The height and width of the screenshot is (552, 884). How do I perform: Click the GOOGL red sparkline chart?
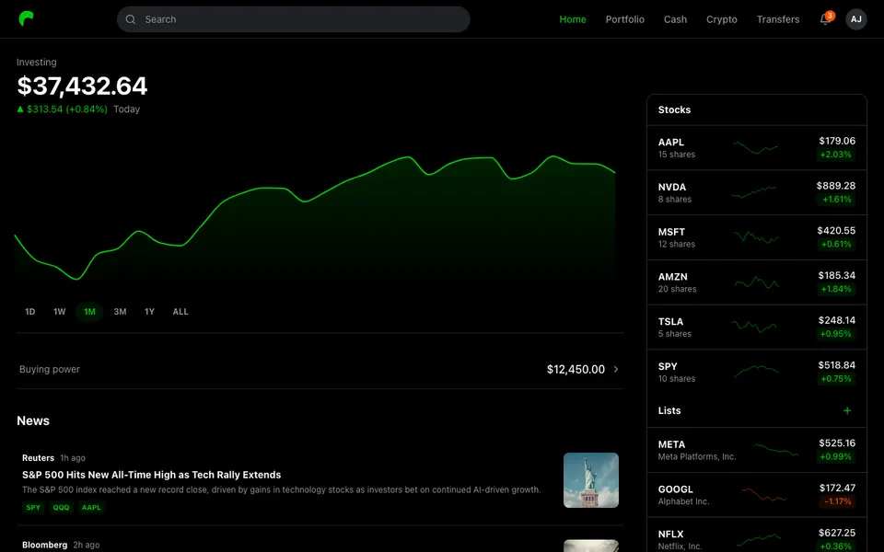coord(764,495)
